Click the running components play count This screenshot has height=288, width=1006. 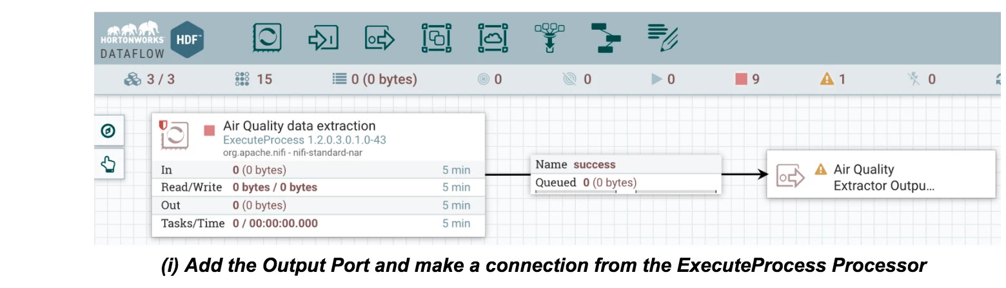click(x=663, y=79)
